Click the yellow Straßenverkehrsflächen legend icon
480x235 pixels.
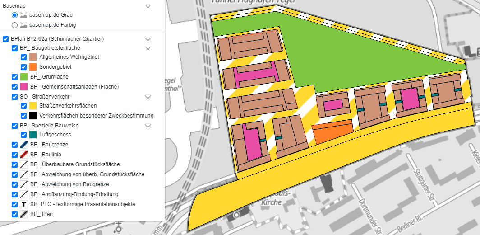[33, 106]
